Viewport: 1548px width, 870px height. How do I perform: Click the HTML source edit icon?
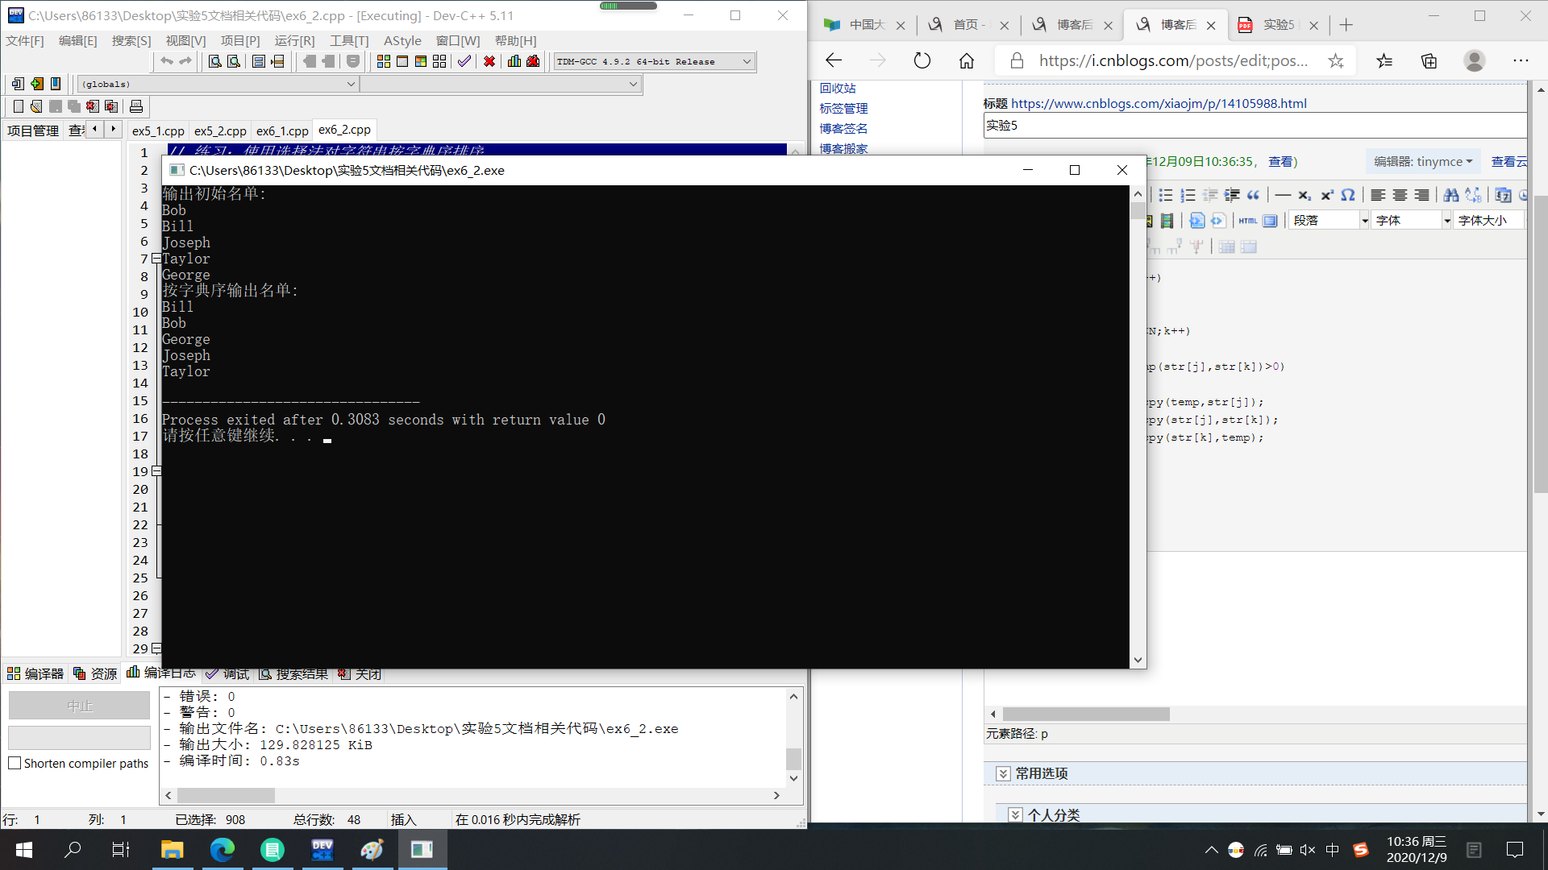pyautogui.click(x=1247, y=221)
